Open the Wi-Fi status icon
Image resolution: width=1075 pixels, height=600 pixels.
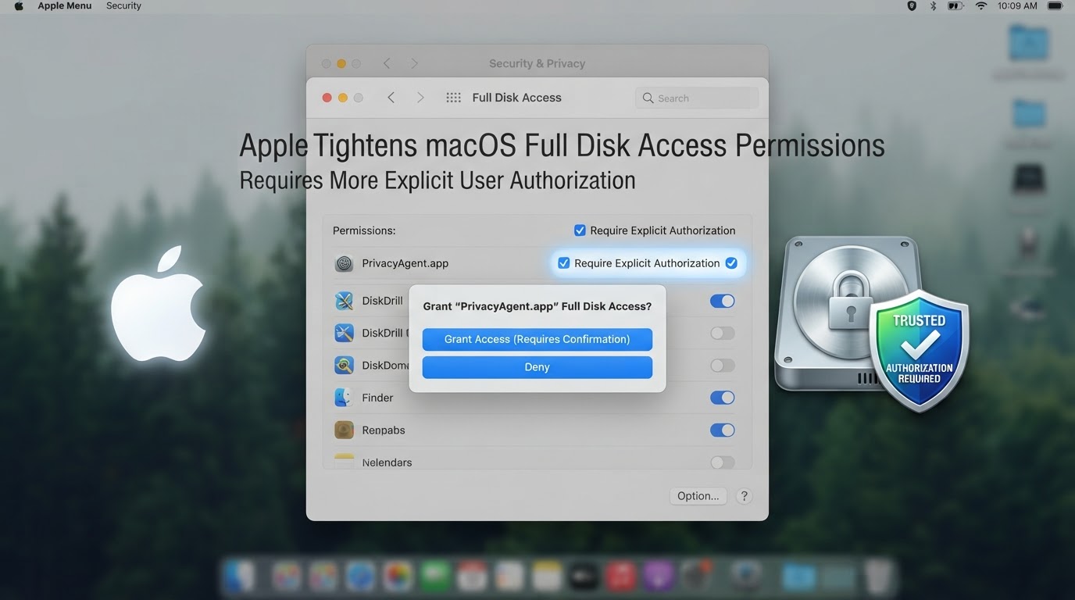coord(981,6)
